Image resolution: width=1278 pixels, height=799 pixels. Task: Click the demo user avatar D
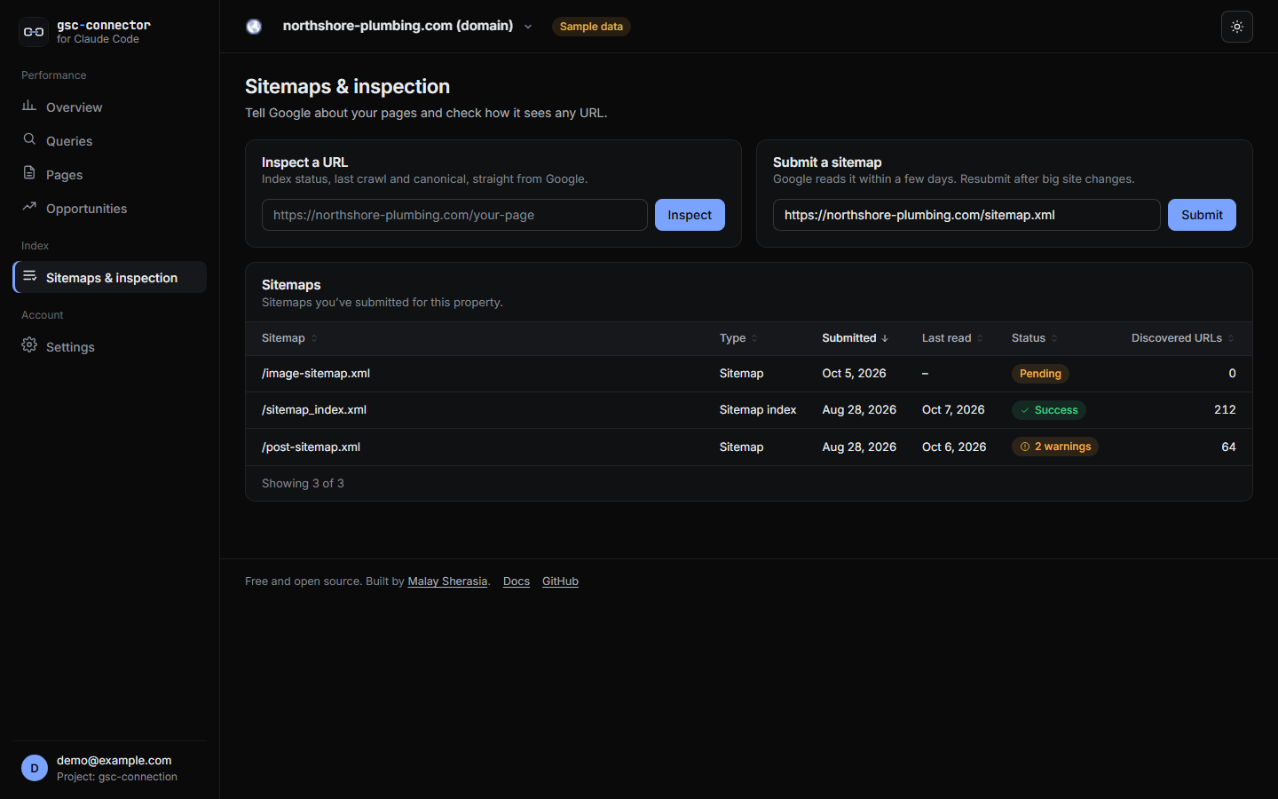(35, 768)
